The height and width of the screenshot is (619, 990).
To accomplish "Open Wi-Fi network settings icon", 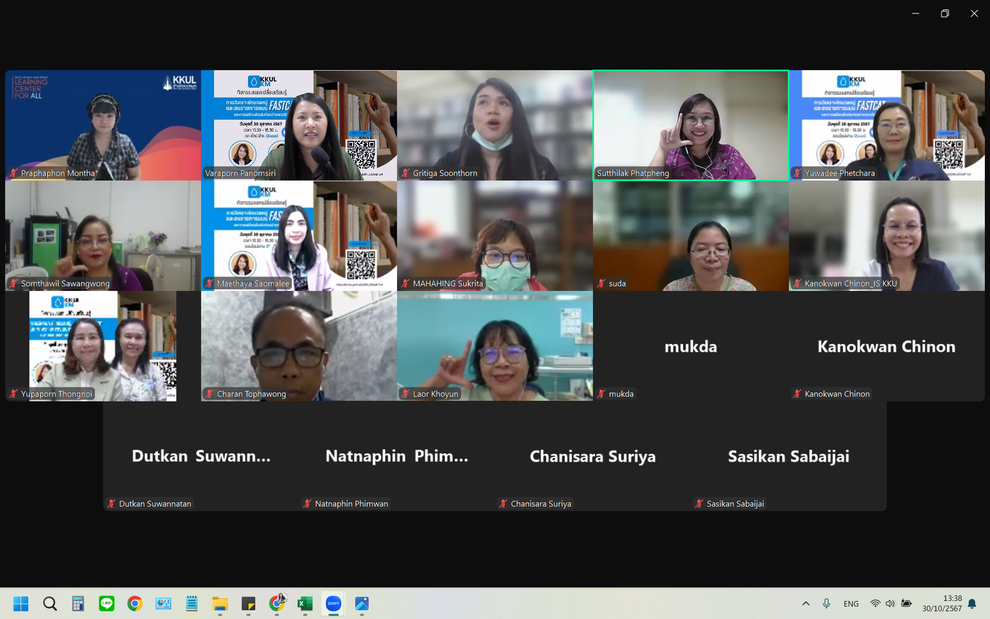I will 875,603.
